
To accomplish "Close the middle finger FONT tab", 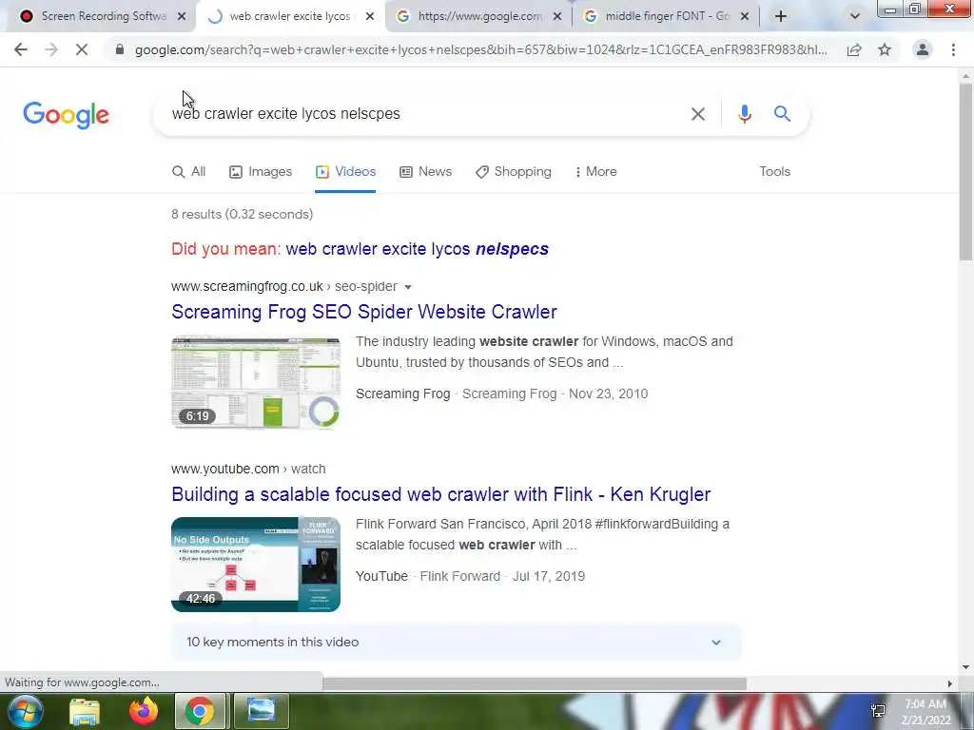I will 745,16.
